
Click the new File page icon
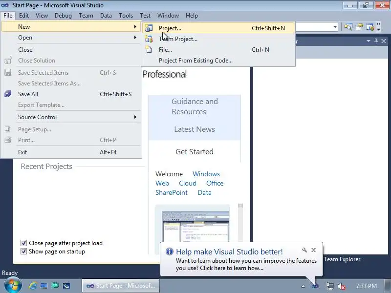pyautogui.click(x=149, y=50)
